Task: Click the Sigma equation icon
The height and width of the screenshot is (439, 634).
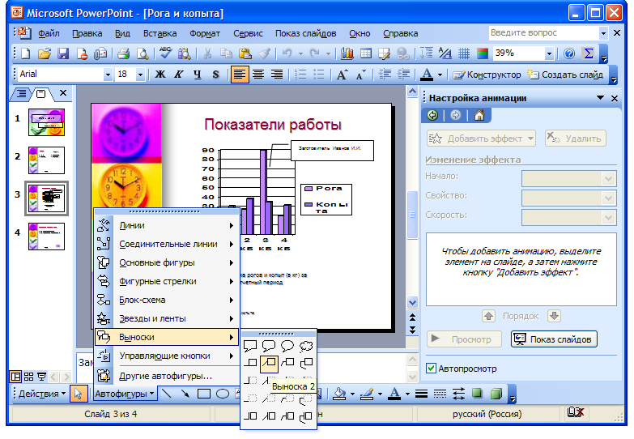Action: 589,53
